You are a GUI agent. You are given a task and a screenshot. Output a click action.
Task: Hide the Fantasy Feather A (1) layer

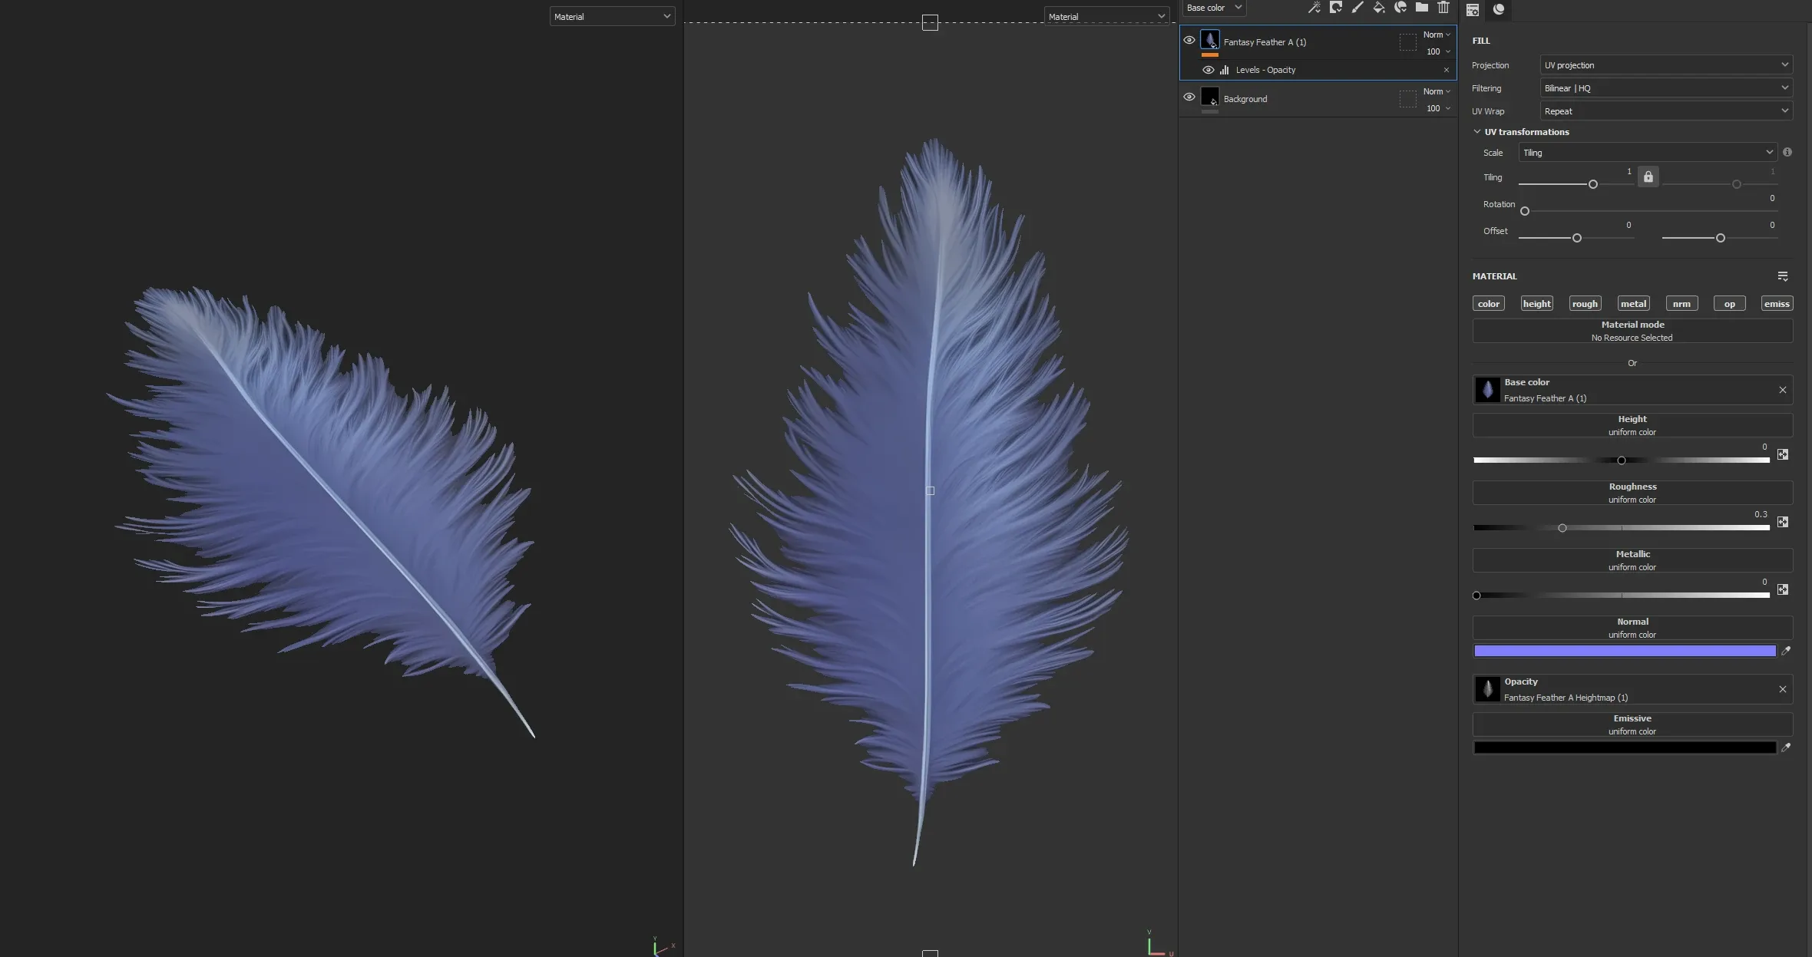tap(1189, 40)
